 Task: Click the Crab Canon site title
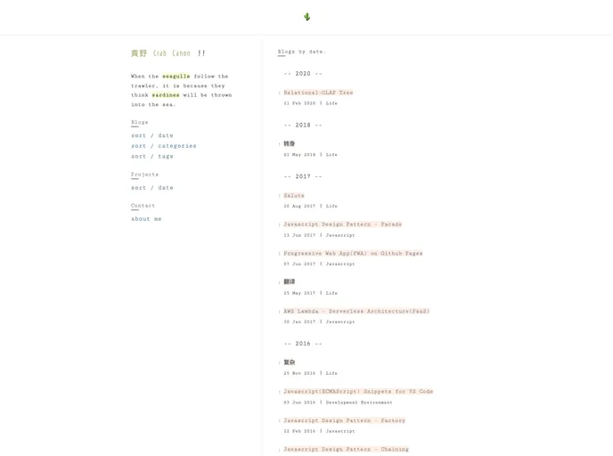(x=172, y=53)
